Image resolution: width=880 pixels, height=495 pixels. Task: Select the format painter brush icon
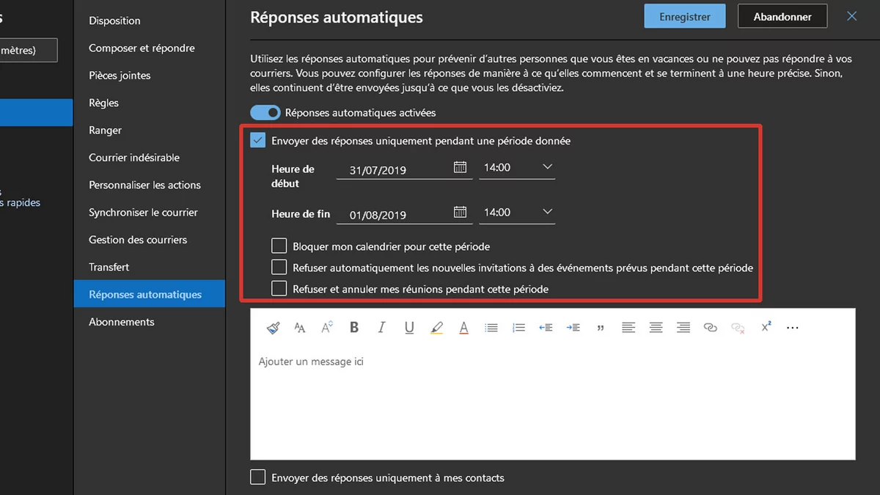tap(273, 328)
